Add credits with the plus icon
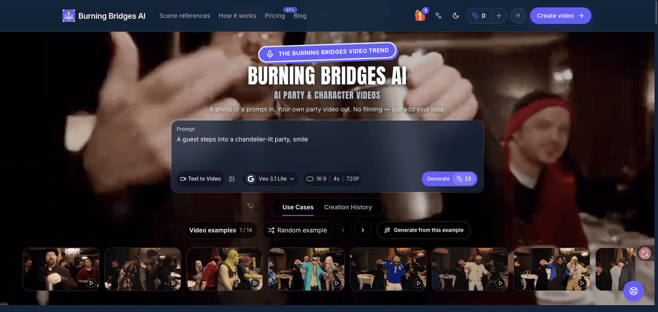 499,16
